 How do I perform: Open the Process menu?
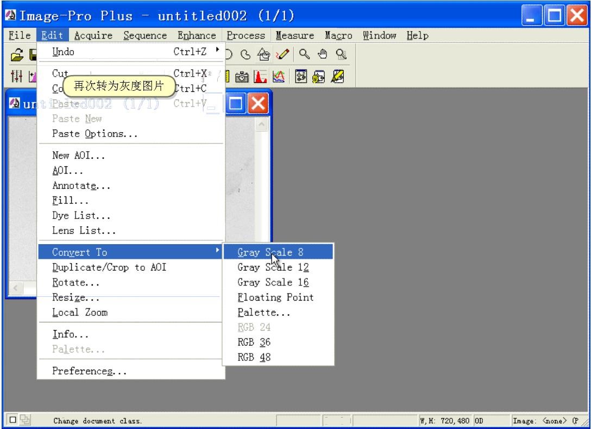tap(246, 35)
